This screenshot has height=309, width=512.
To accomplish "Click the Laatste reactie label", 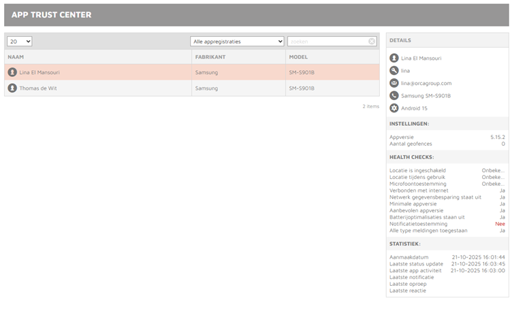I will 408,291.
